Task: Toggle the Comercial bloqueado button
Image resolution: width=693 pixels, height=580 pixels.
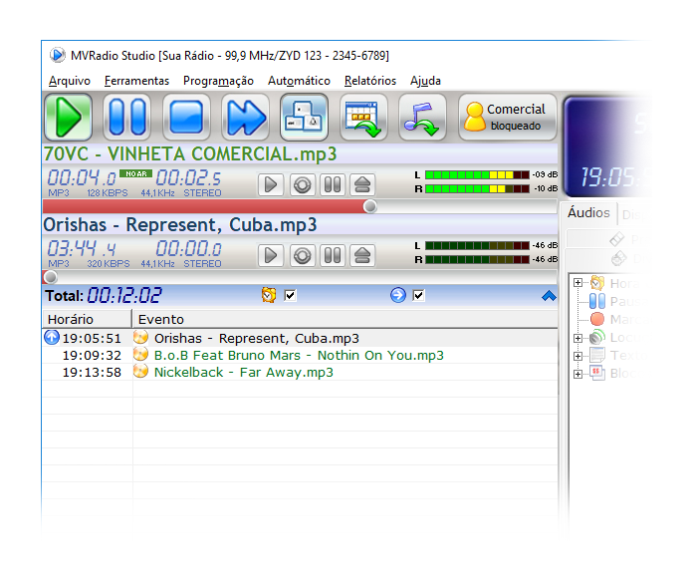Action: click(x=508, y=118)
